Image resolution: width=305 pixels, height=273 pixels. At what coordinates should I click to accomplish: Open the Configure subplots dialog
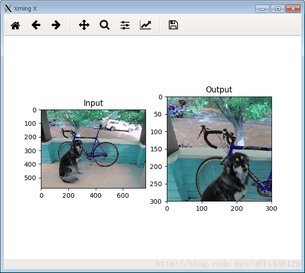pyautogui.click(x=125, y=25)
